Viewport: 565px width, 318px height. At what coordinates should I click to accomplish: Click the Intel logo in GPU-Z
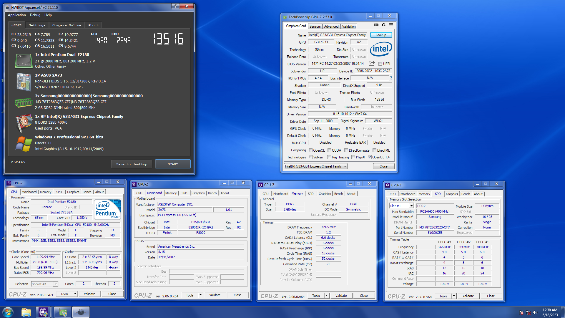point(381,49)
